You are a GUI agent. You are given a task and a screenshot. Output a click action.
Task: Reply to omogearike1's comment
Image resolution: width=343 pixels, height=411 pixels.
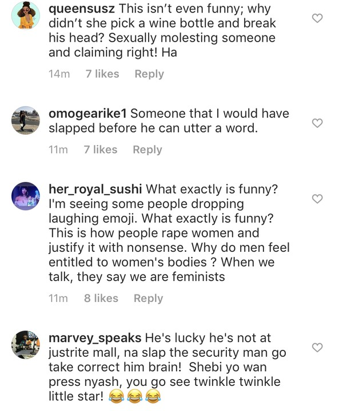(147, 150)
